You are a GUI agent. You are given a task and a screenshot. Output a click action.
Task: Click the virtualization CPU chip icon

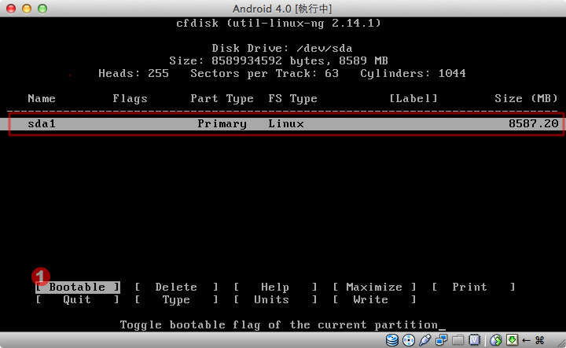click(475, 340)
